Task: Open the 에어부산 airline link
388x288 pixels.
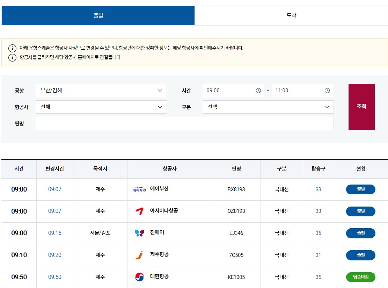Action: (x=159, y=189)
